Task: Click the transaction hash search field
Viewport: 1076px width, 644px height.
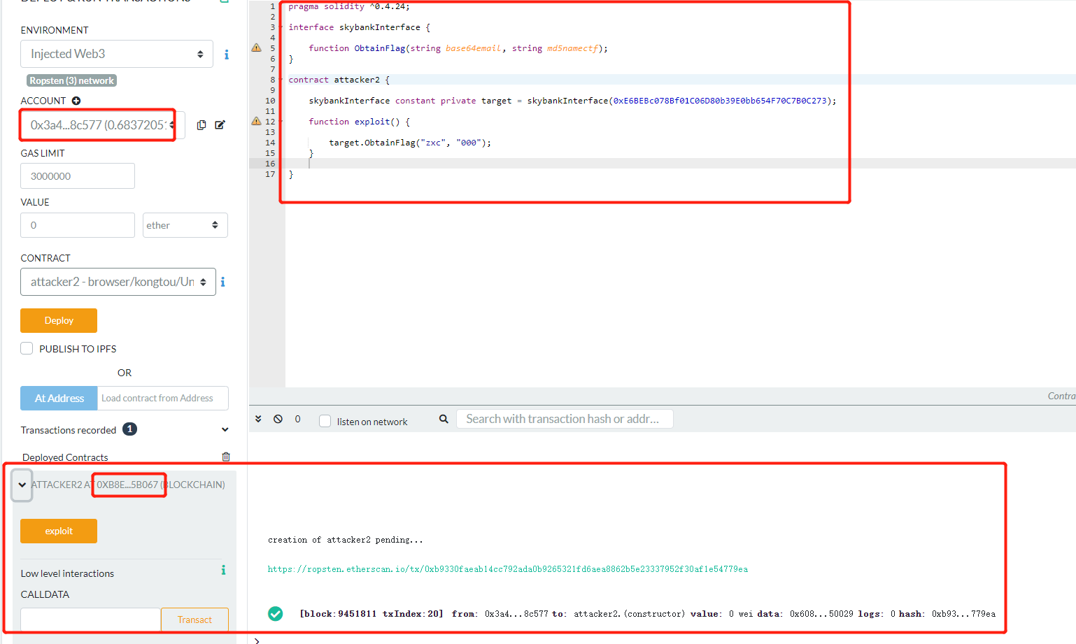Action: [x=565, y=419]
